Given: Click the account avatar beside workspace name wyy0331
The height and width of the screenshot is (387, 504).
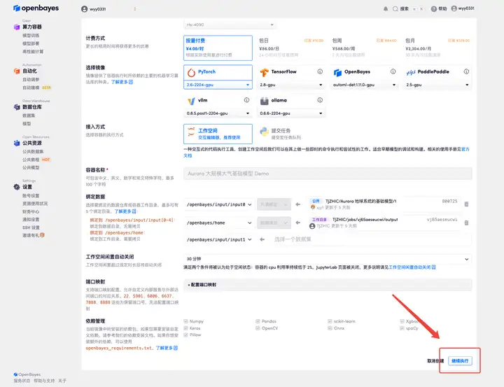Looking at the screenshot, I should (x=84, y=9).
